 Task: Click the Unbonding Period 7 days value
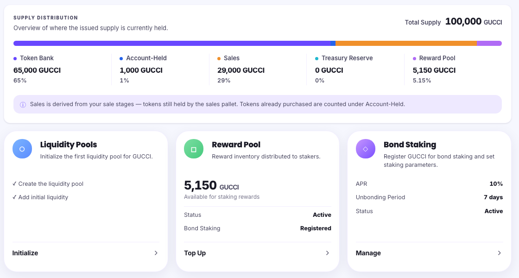(493, 197)
